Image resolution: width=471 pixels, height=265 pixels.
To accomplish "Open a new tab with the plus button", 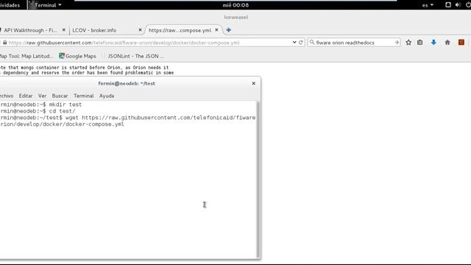I will (x=229, y=30).
